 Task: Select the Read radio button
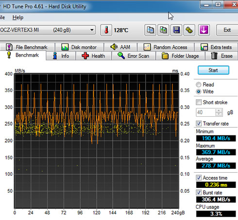pos(199,85)
